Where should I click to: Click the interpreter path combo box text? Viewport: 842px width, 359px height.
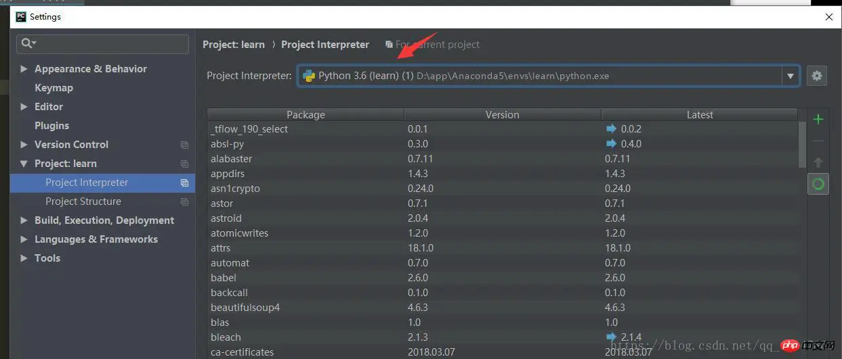[x=464, y=76]
